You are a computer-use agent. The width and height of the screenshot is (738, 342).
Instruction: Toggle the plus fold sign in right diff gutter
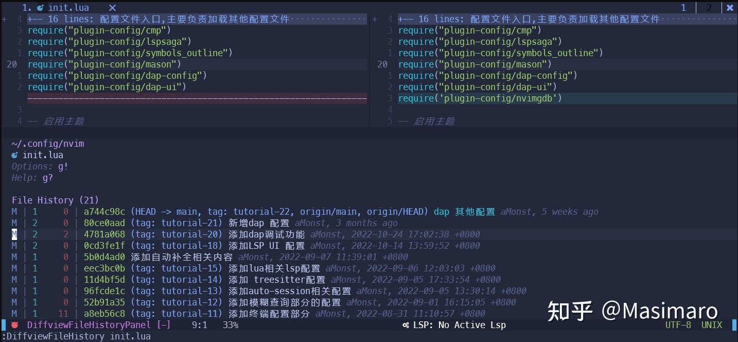[375, 19]
